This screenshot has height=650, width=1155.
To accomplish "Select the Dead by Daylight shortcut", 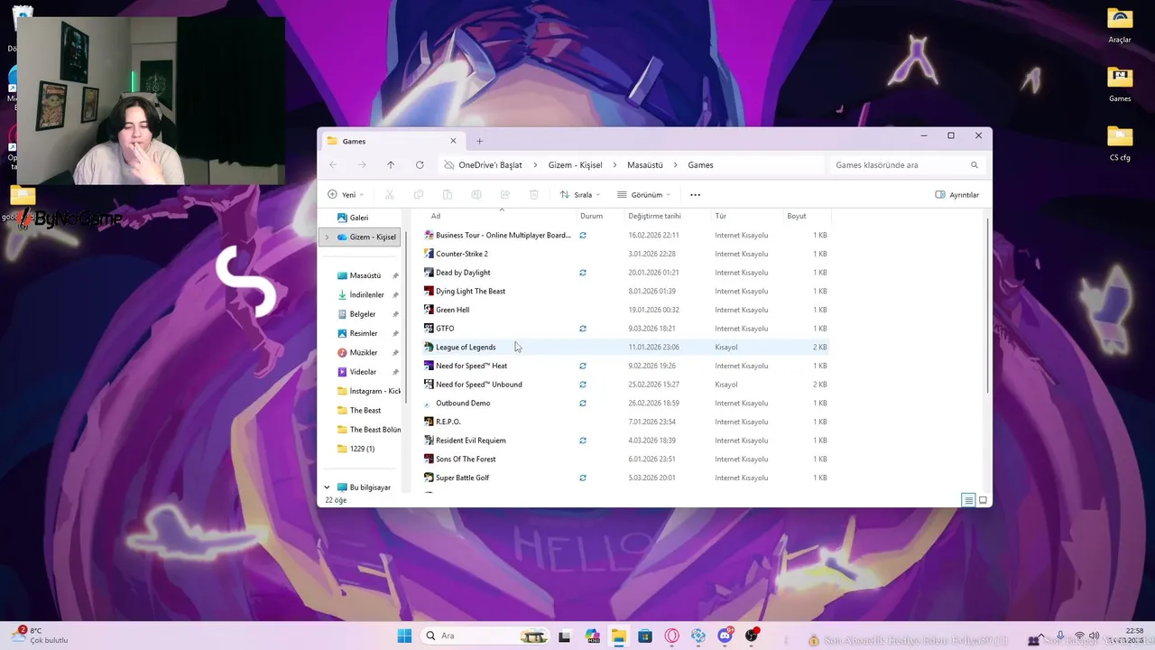I will click(x=463, y=273).
